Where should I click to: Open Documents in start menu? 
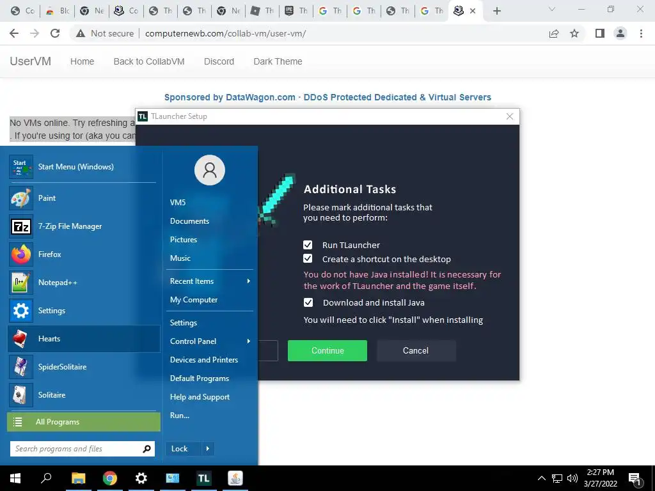pos(189,221)
